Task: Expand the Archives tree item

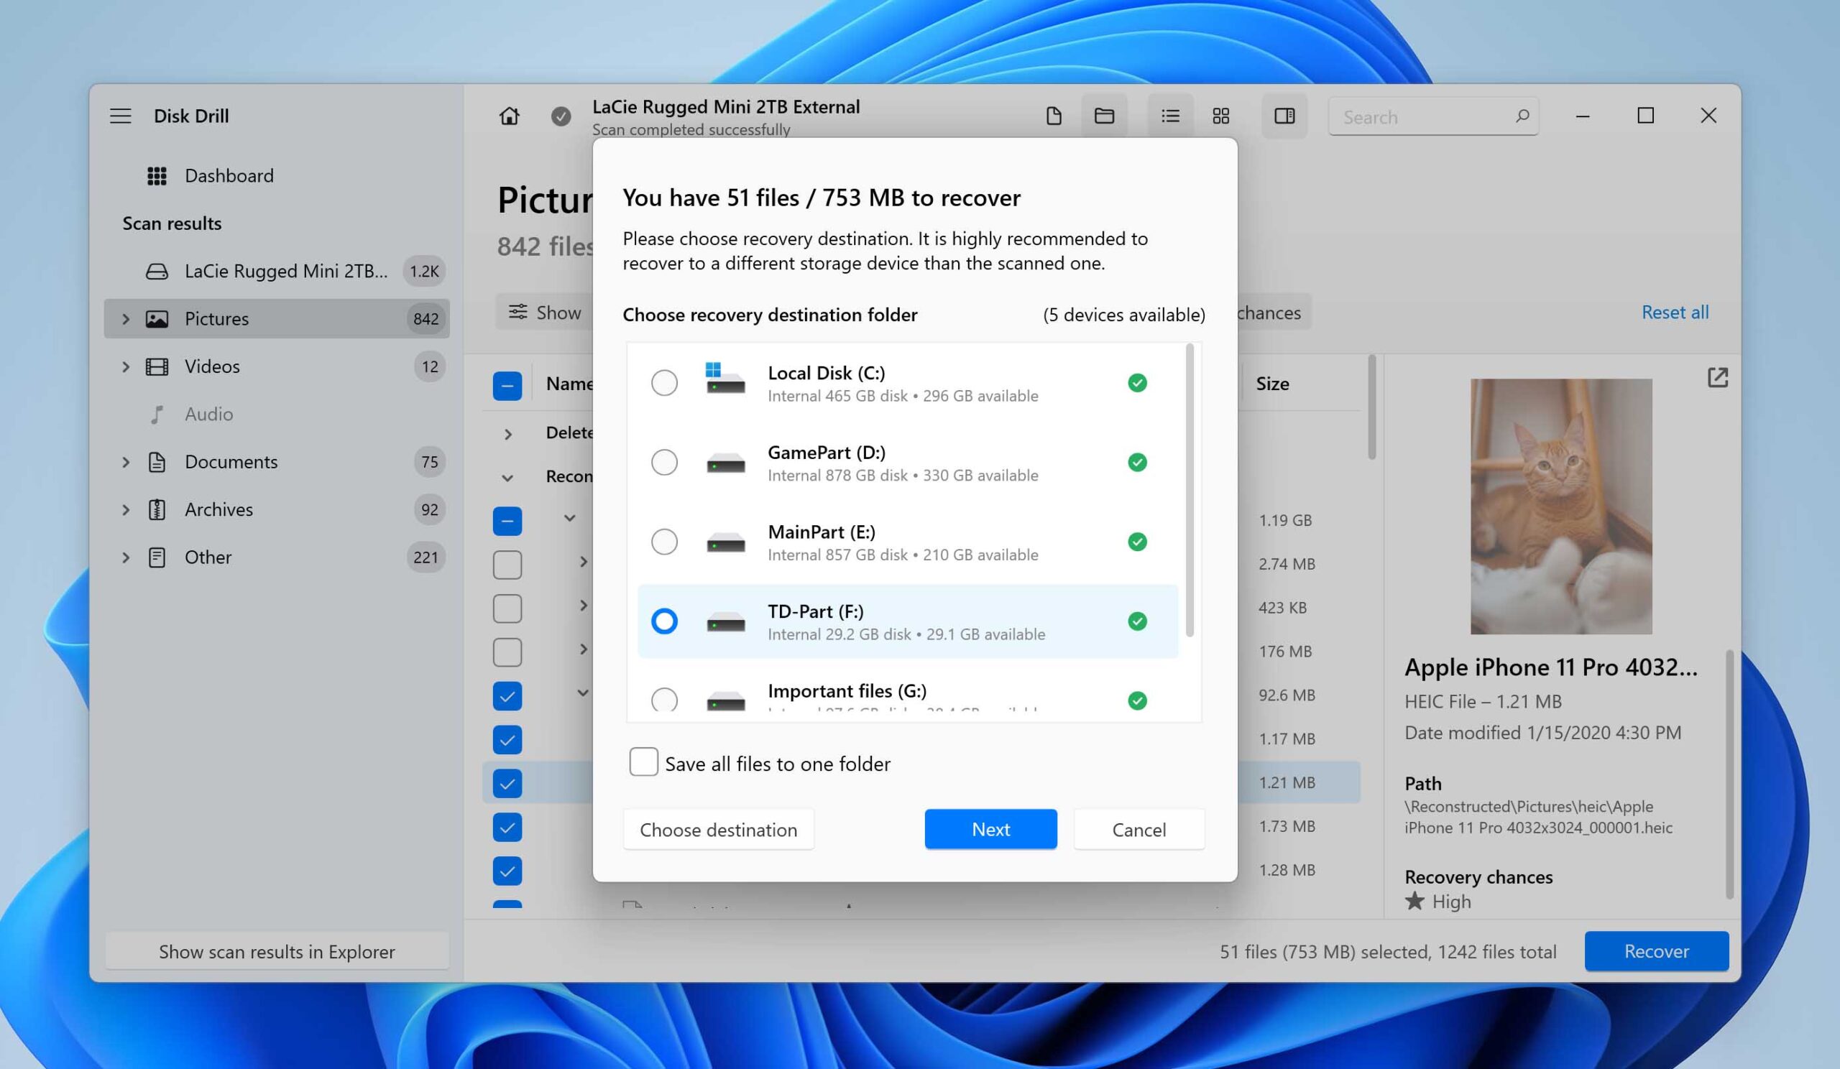Action: [x=126, y=509]
